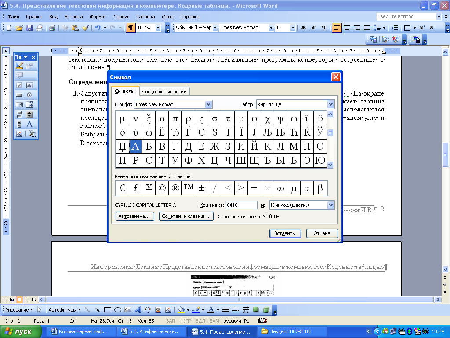The width and height of the screenshot is (450, 338).
Task: Click the line color brush
Action: 196,310
